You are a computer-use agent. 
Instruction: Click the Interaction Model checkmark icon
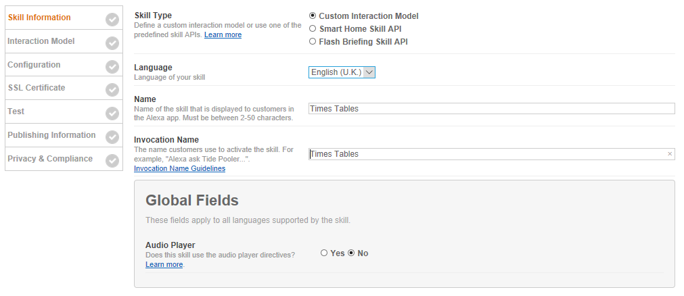coord(112,43)
